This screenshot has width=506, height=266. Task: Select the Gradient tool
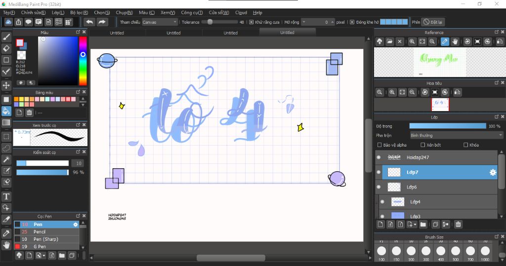click(x=6, y=122)
